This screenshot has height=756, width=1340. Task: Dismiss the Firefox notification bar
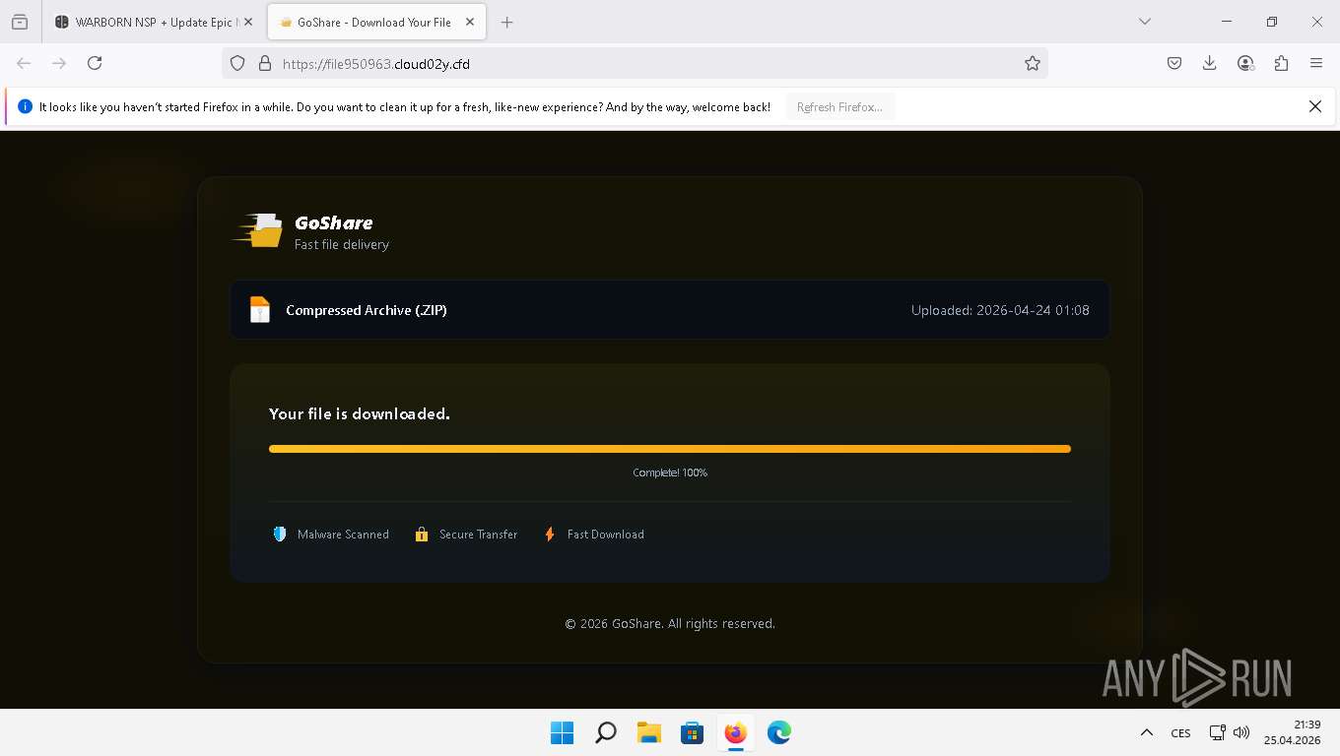tap(1314, 106)
